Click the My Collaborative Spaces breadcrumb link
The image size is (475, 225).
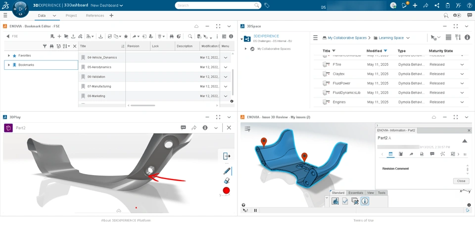347,38
